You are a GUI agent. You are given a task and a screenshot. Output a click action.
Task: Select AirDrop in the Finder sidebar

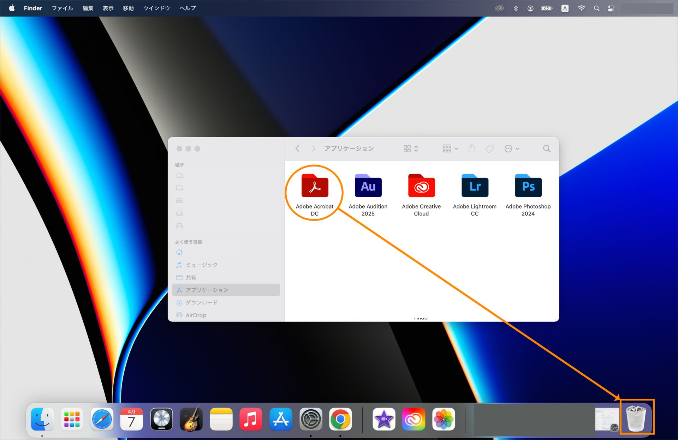pyautogui.click(x=196, y=315)
